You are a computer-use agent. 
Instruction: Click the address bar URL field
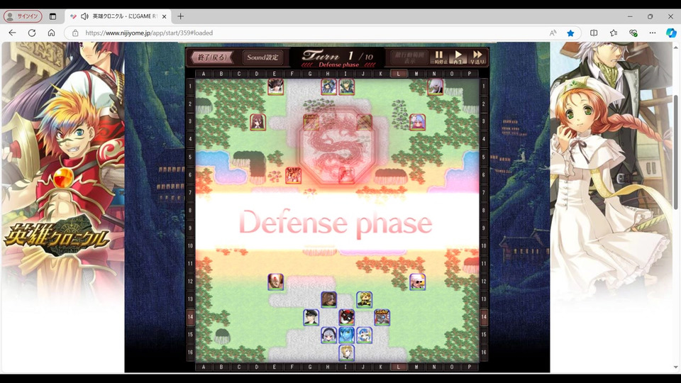pos(313,33)
